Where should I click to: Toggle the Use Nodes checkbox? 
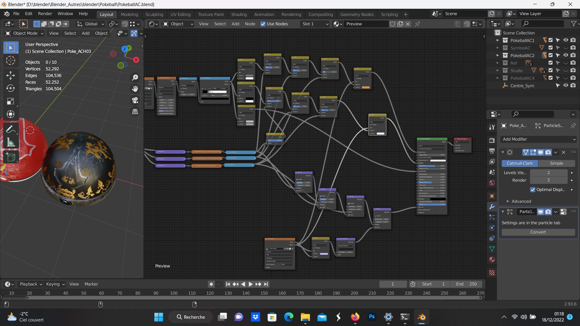[x=263, y=24]
